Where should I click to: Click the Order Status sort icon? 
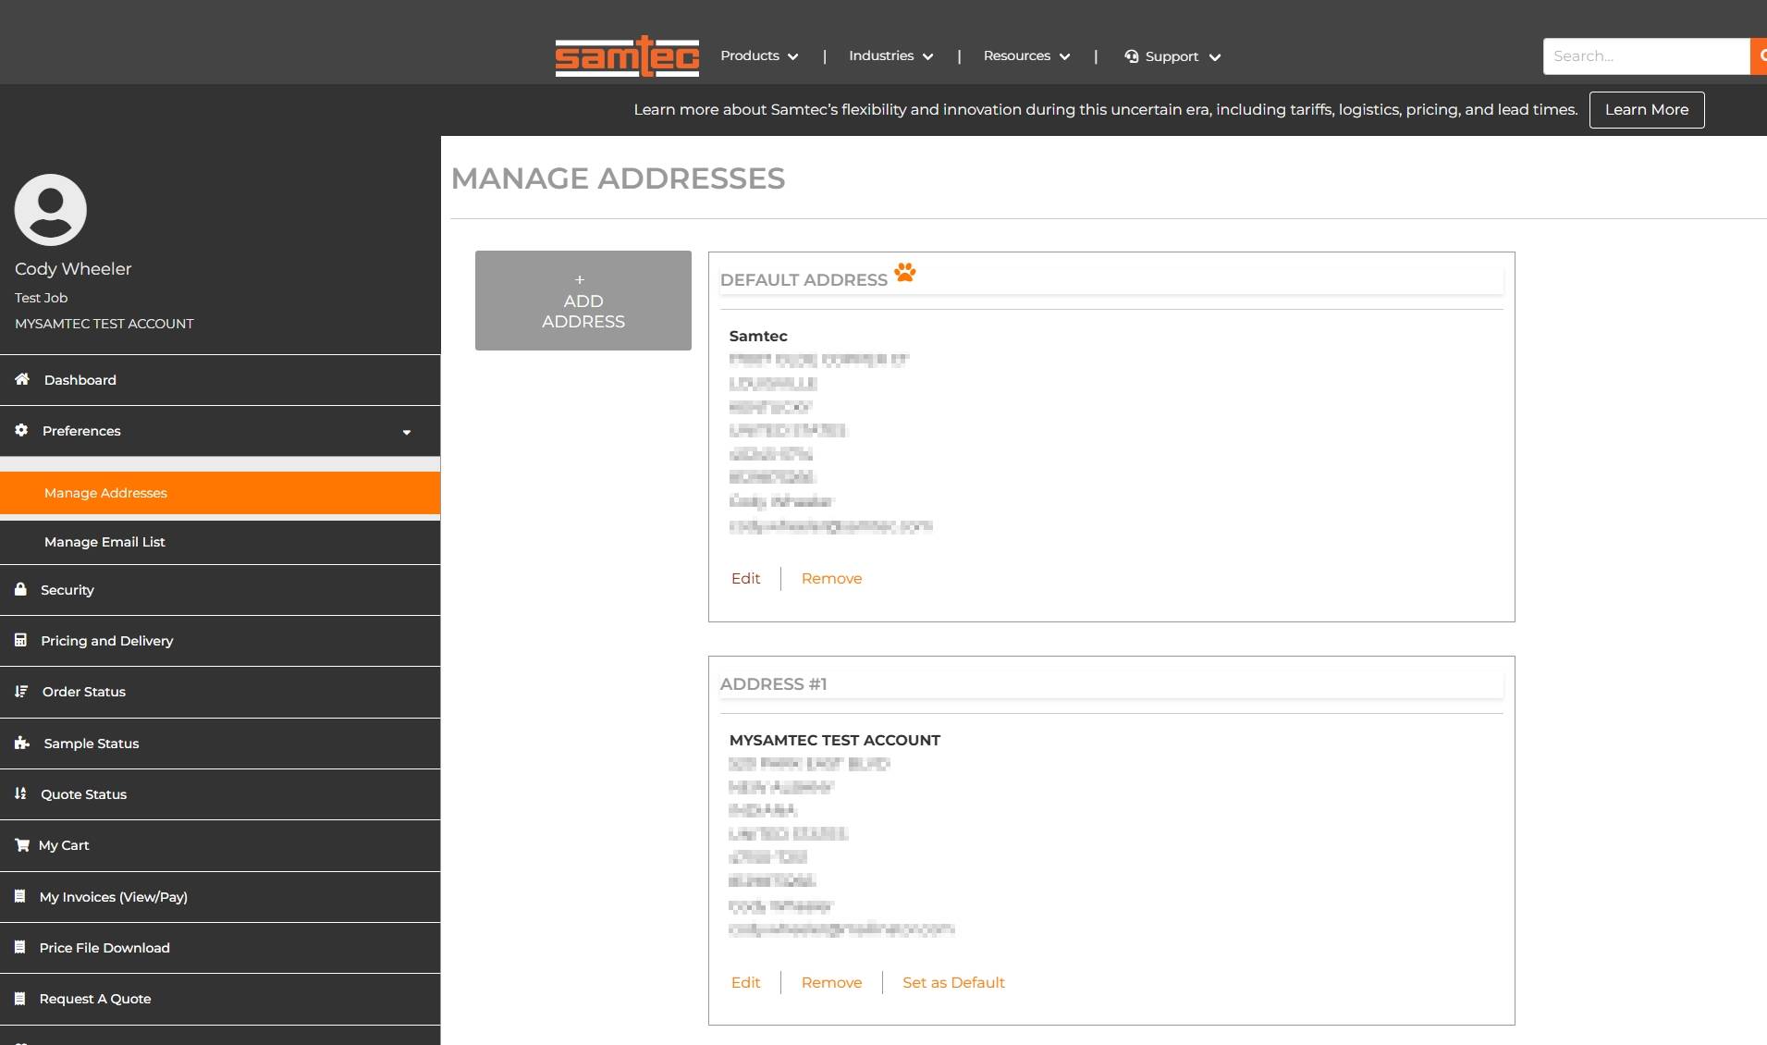click(x=21, y=691)
